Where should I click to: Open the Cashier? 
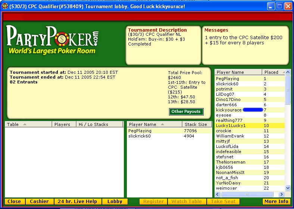(39, 202)
